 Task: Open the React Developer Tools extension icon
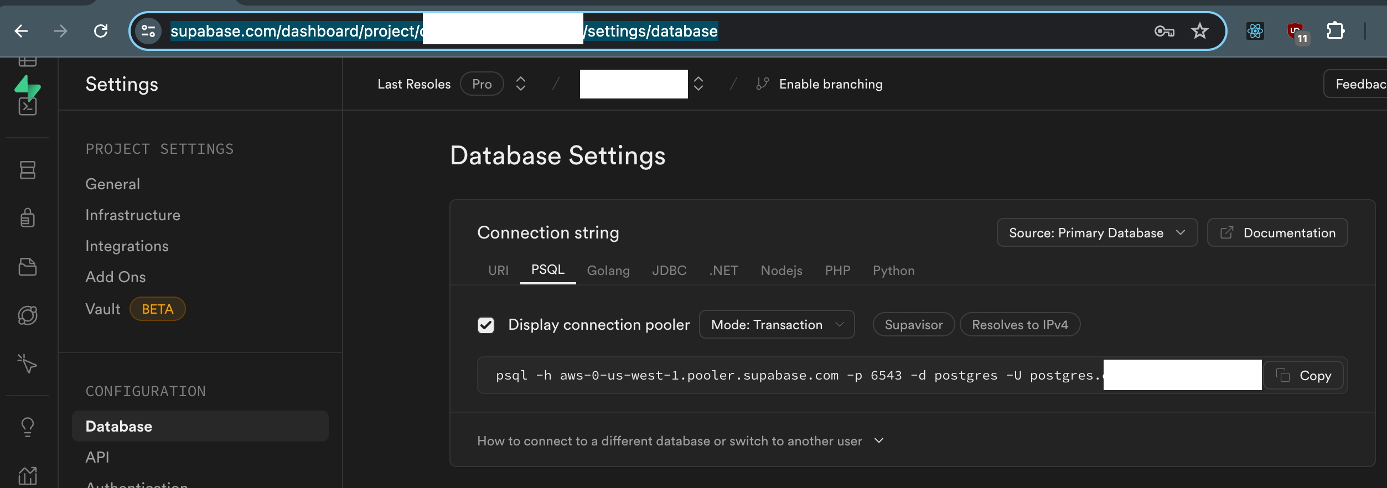pos(1255,31)
